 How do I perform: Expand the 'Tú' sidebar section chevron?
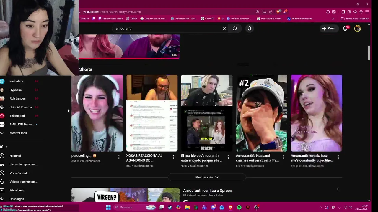tap(6, 147)
